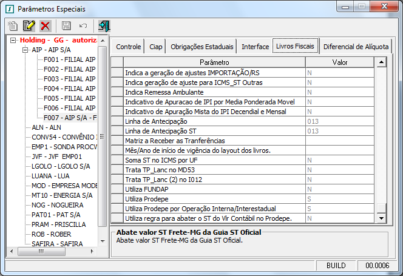This screenshot has height=276, width=403.
Task: Click the Edit pencil toolbar icon
Action: point(29,25)
